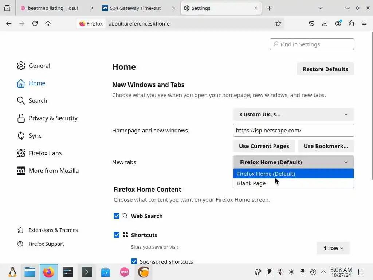The height and width of the screenshot is (280, 373).
Task: Click Restore Defaults button
Action: 325,69
